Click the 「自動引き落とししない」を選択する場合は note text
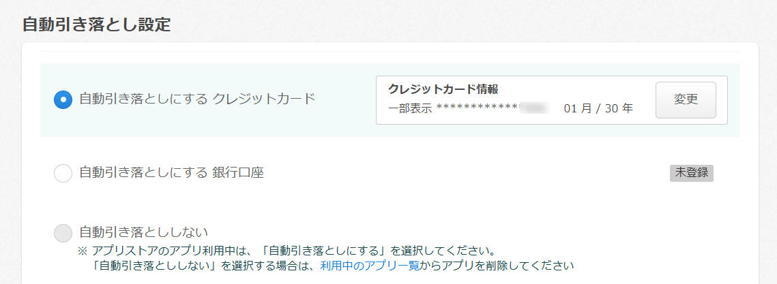 coord(206,265)
